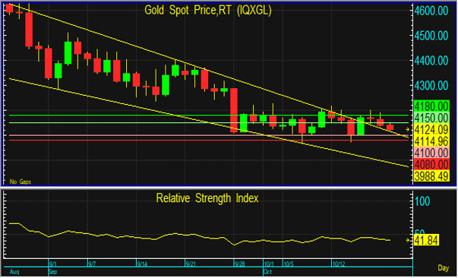Select the 4500.00 price axis label
The height and width of the screenshot is (278, 458).
click(x=431, y=36)
